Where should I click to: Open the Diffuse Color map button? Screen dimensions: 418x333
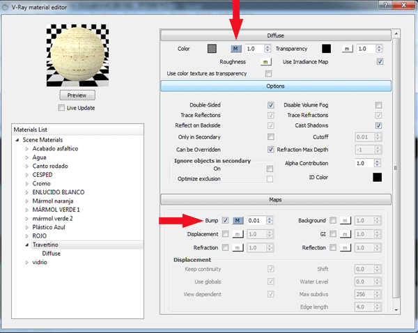click(235, 49)
